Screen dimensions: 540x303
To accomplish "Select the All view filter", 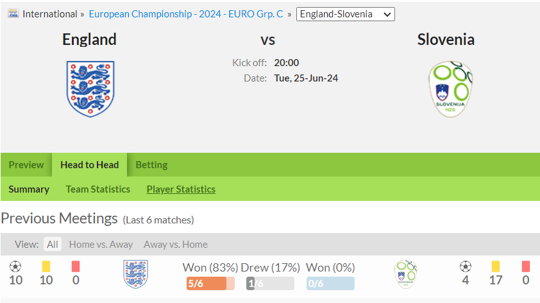I will [x=53, y=244].
